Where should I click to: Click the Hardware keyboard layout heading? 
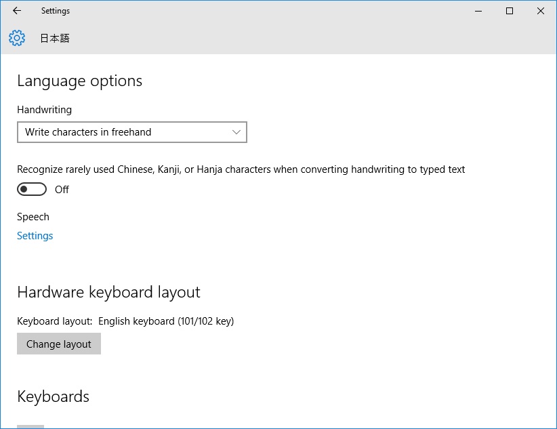108,292
